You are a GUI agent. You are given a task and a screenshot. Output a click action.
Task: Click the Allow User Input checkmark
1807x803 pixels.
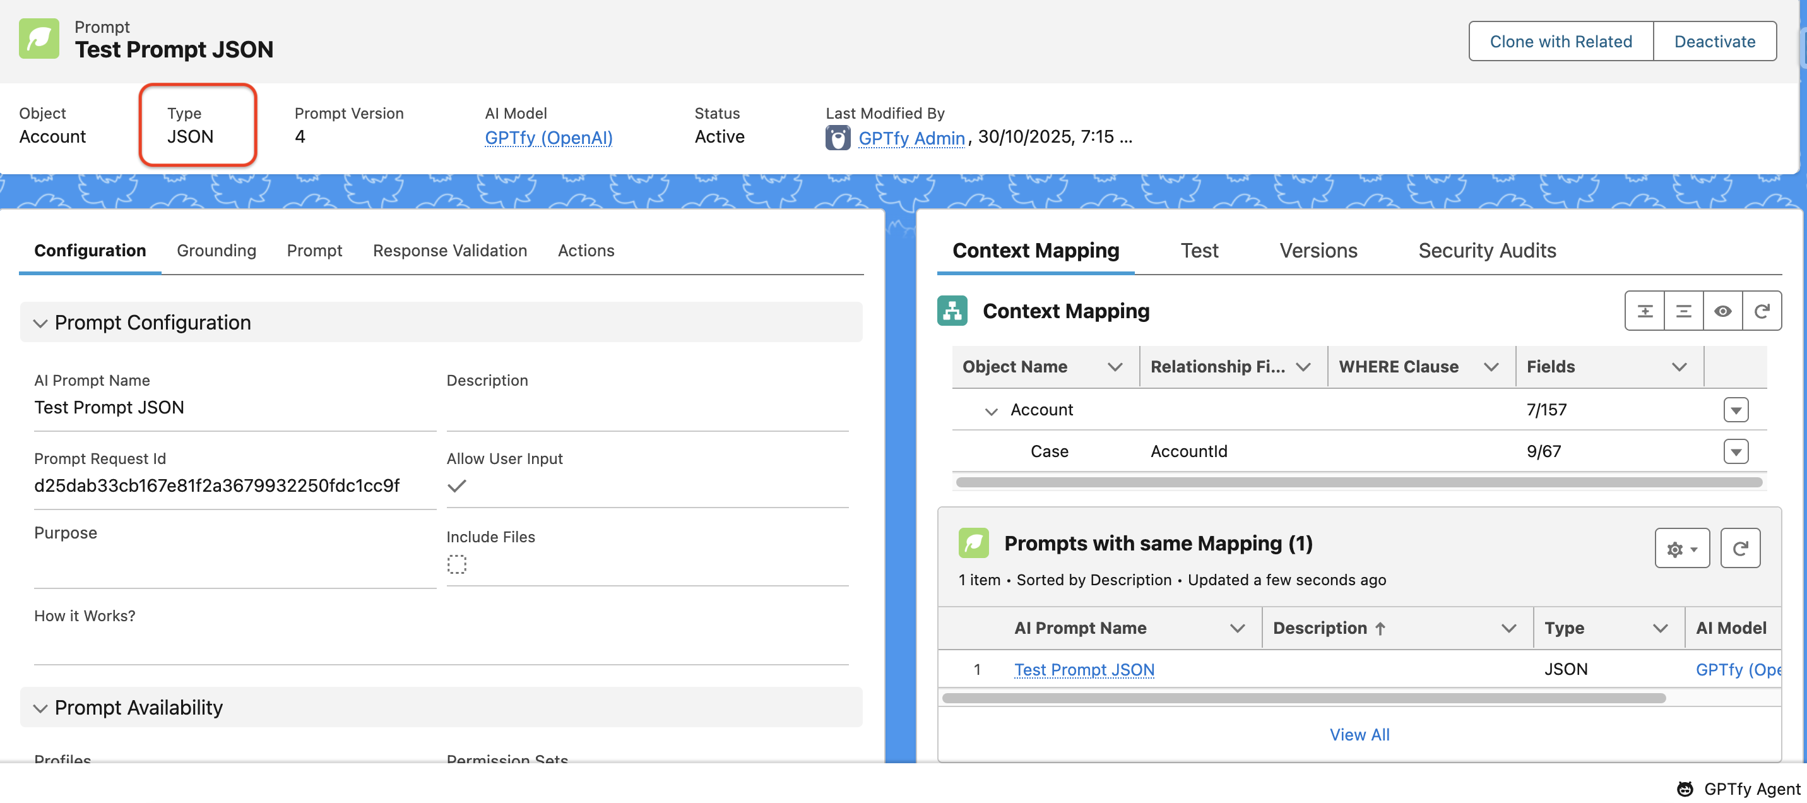click(457, 485)
